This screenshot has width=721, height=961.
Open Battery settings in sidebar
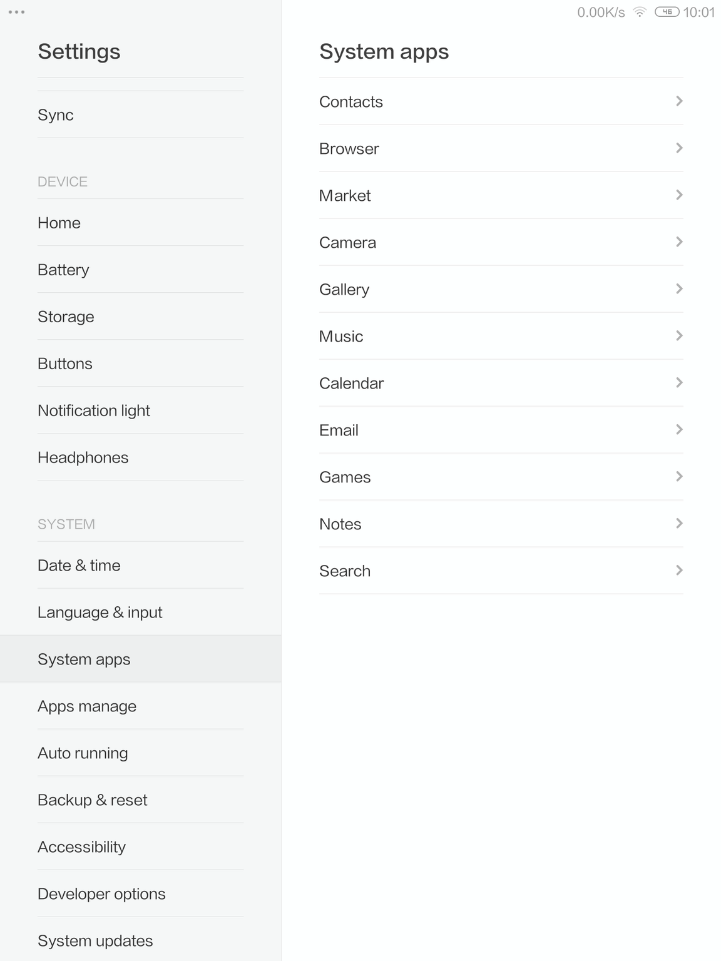[x=63, y=270]
